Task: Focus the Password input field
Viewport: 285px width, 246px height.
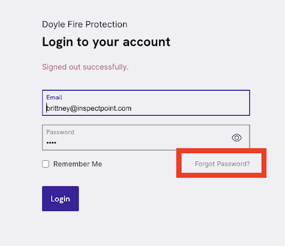Action: pos(146,137)
